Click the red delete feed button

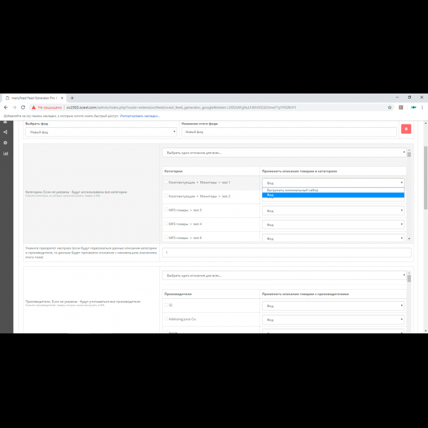[406, 129]
